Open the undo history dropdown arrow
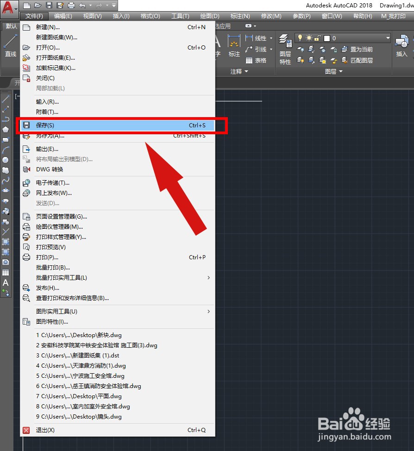The image size is (414, 451). [x=90, y=5]
